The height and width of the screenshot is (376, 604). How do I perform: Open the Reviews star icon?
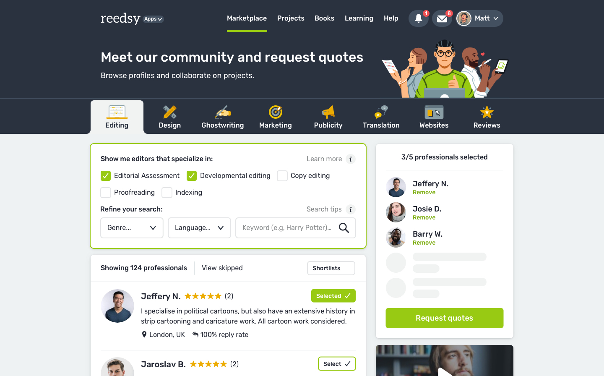487,112
